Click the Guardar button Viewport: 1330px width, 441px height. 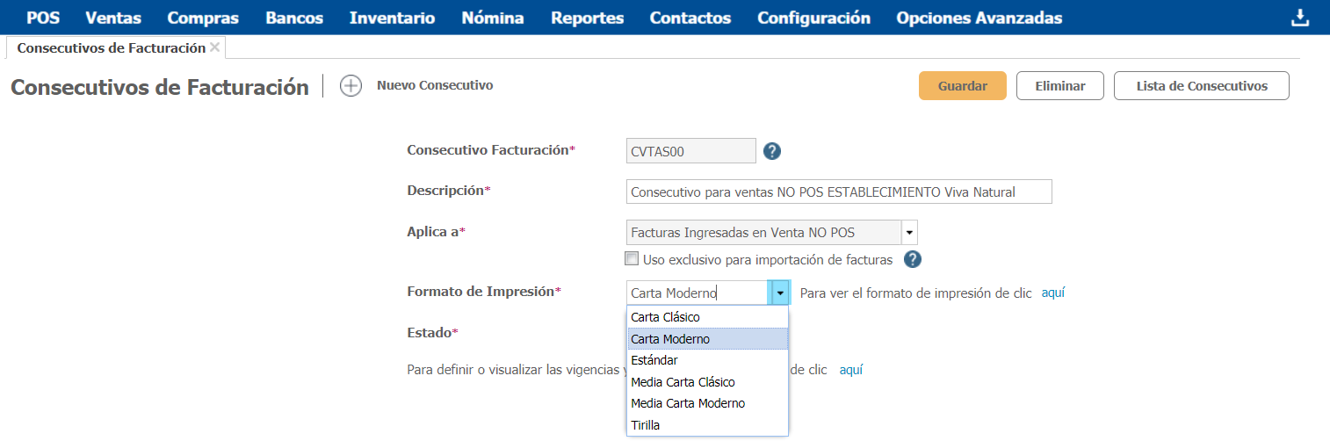962,86
